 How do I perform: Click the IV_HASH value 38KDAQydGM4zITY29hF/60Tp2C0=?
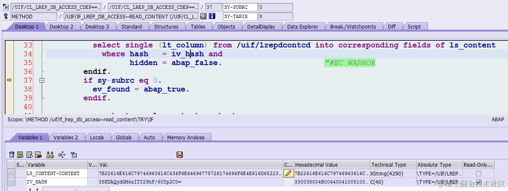(190, 182)
